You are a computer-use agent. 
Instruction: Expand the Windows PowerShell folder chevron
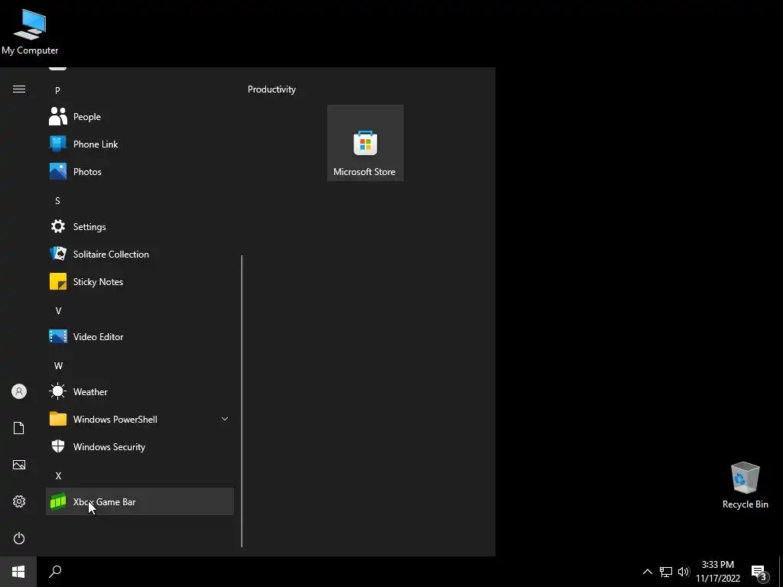point(225,419)
